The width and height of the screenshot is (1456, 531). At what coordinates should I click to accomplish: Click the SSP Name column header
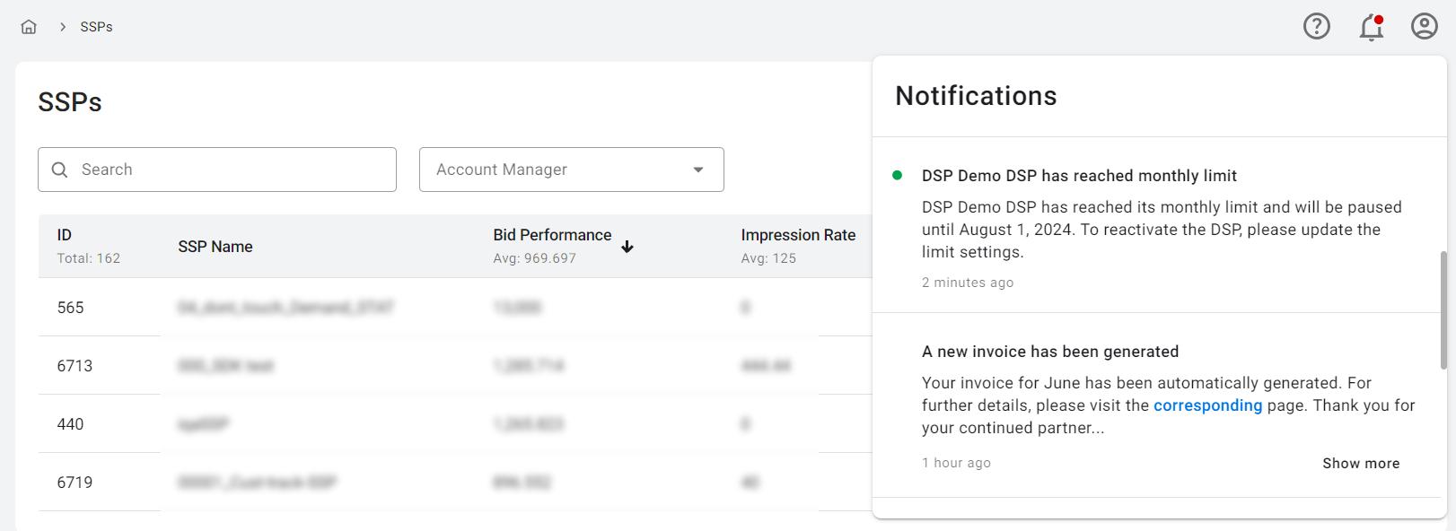pos(215,247)
